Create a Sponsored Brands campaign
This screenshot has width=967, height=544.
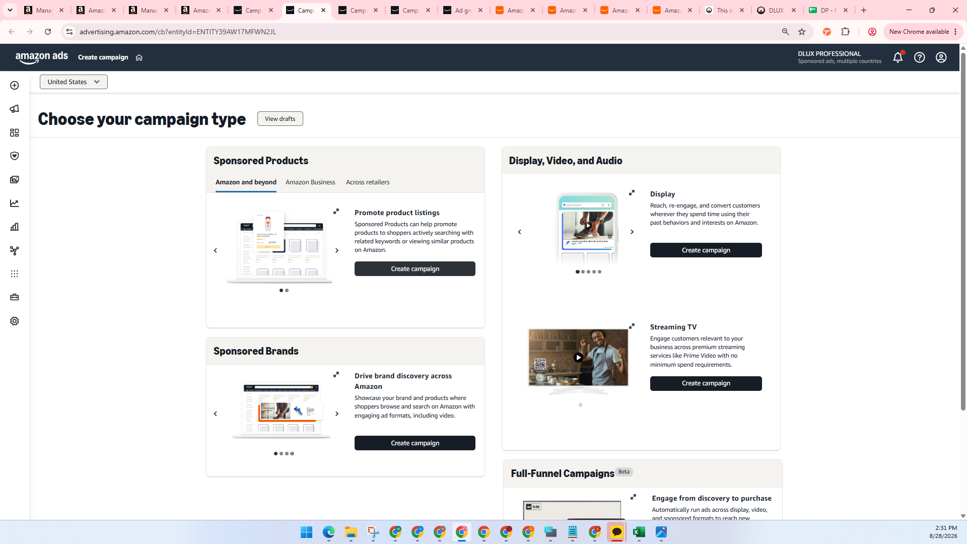click(x=415, y=443)
